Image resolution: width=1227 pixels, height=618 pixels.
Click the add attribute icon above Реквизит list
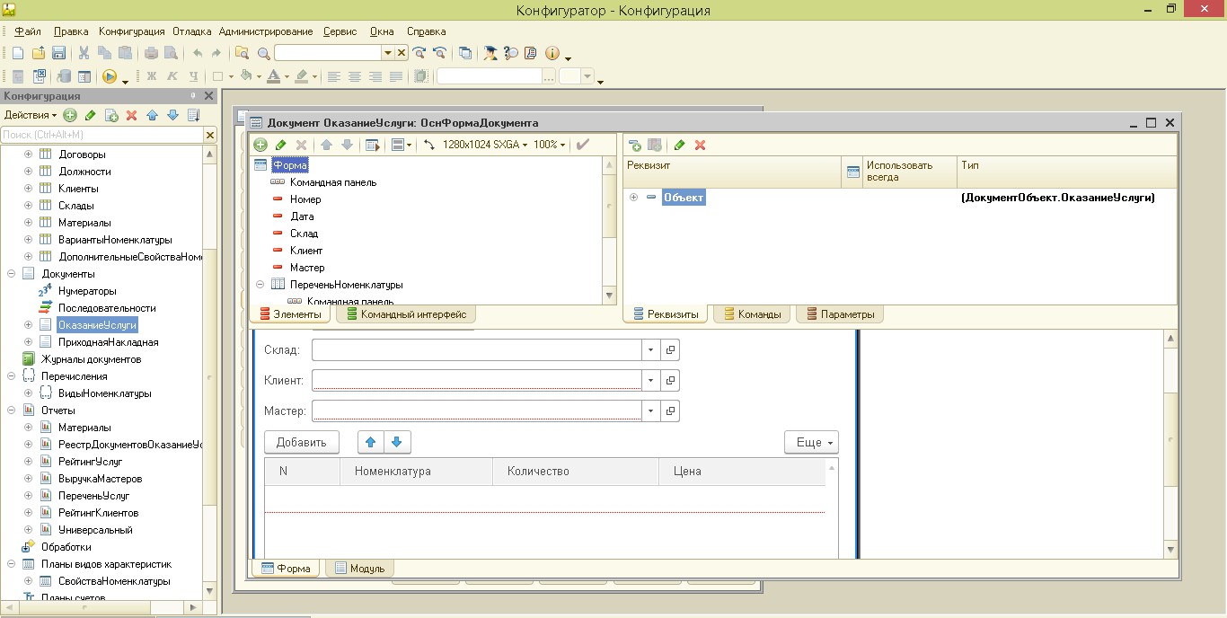point(635,145)
